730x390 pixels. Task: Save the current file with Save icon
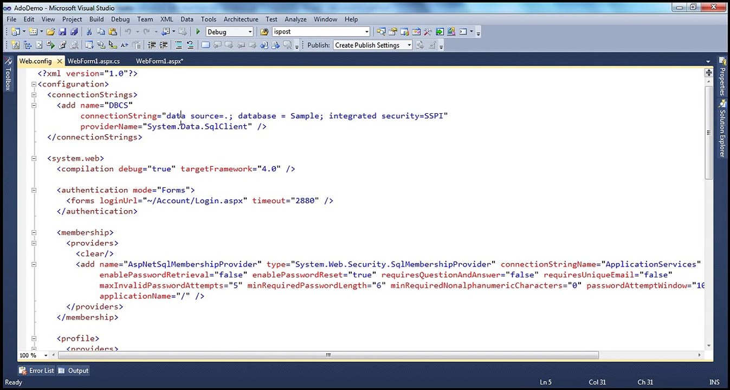[62, 31]
